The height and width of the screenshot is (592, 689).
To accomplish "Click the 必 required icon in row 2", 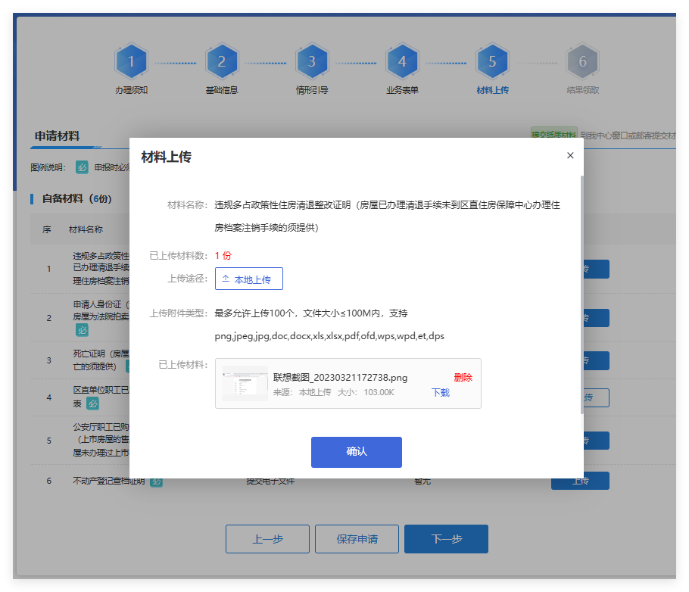I will pyautogui.click(x=82, y=330).
